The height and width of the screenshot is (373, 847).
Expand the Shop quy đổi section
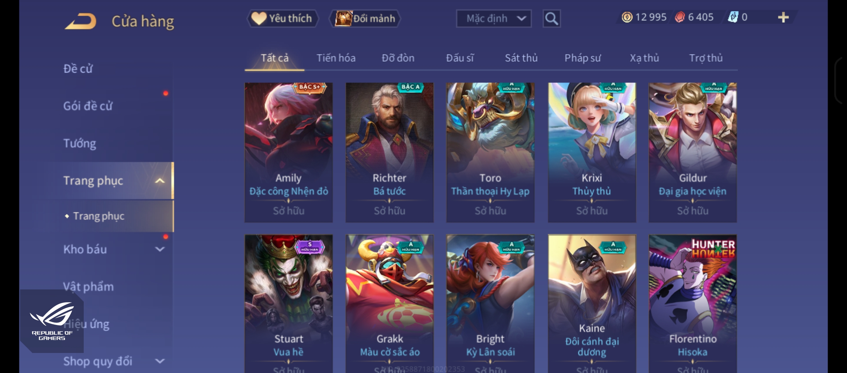(160, 361)
